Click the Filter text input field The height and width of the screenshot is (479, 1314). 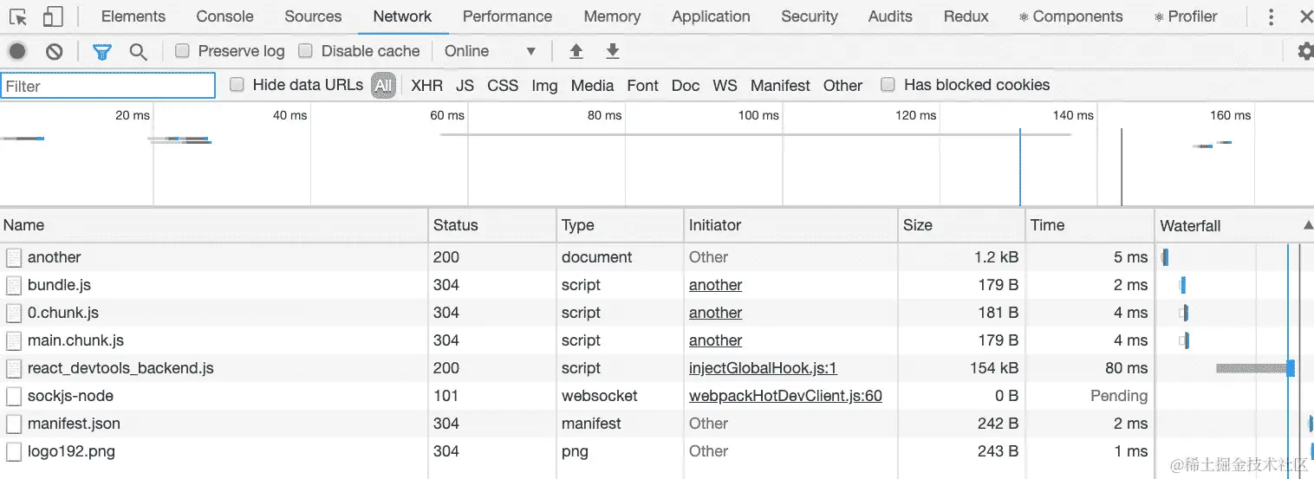pos(108,86)
